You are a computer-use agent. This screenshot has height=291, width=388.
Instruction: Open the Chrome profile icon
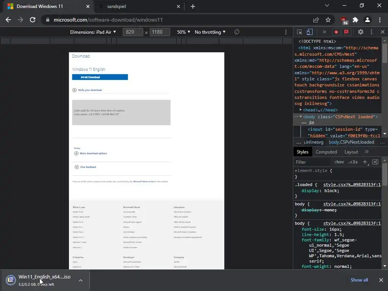click(x=368, y=20)
